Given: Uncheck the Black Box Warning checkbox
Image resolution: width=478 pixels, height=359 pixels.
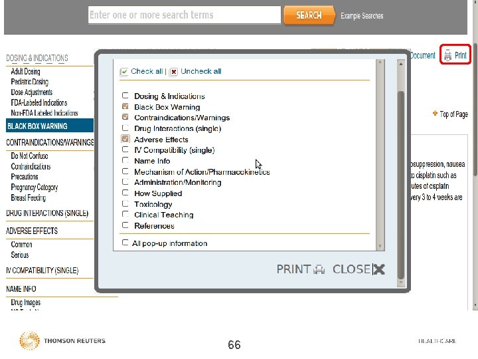Looking at the screenshot, I should (x=125, y=106).
